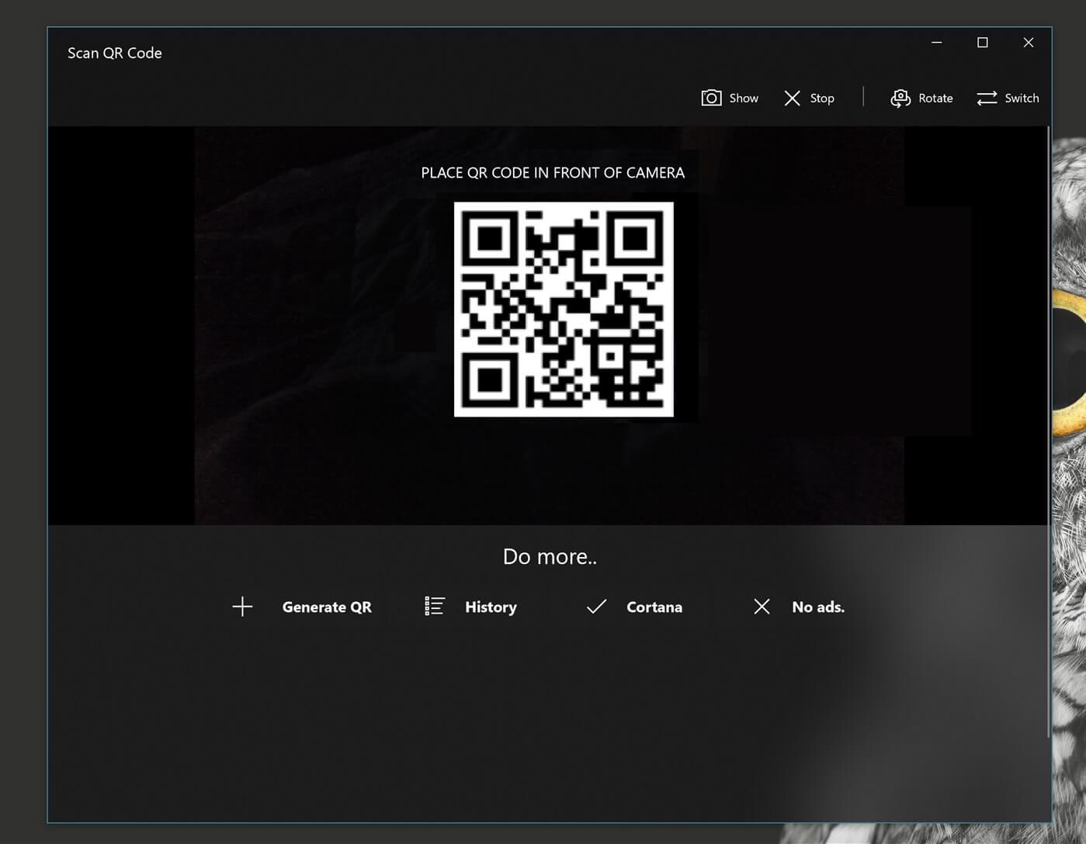Click the PLACE QR CODE instruction text
Screen dimensions: 1086x844
coord(553,172)
